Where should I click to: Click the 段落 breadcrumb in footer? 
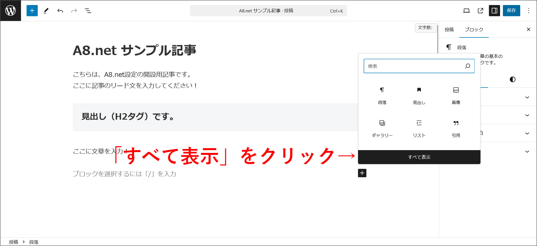(x=34, y=242)
